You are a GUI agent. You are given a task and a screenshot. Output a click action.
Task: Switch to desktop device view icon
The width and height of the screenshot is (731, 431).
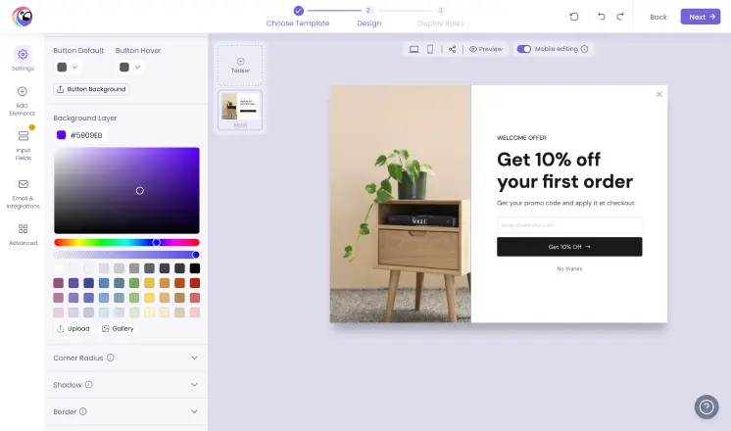point(414,49)
